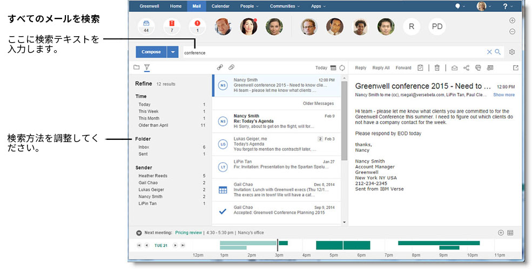This screenshot has height=269, width=532.
Task: Clear the search text with X icon
Action: coord(489,52)
